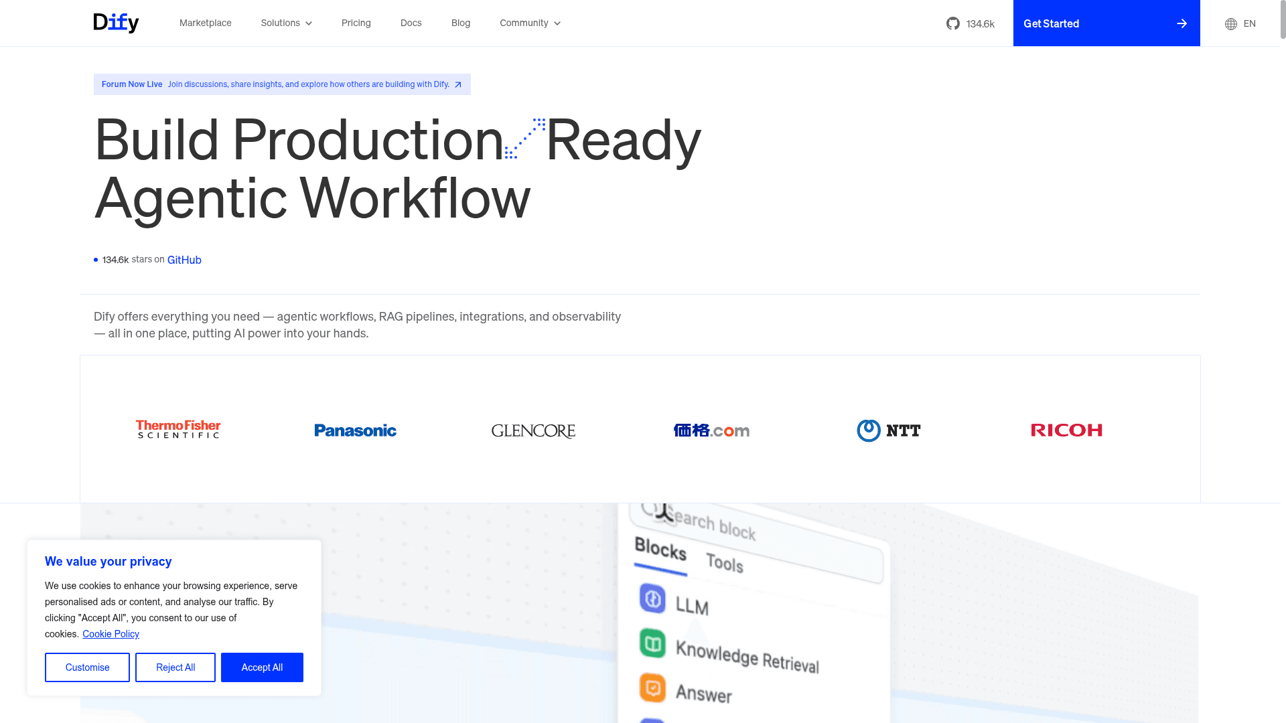This screenshot has height=723, width=1286.
Task: Open the GitHub repository via the header icon
Action: [x=954, y=23]
